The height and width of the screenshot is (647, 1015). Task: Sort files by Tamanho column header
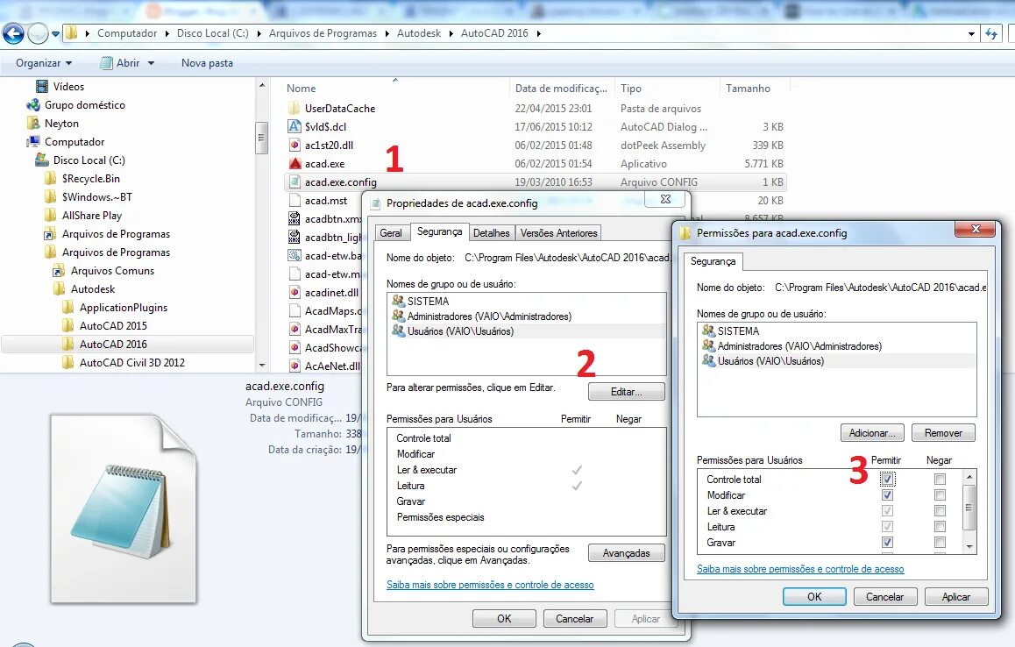pyautogui.click(x=749, y=88)
